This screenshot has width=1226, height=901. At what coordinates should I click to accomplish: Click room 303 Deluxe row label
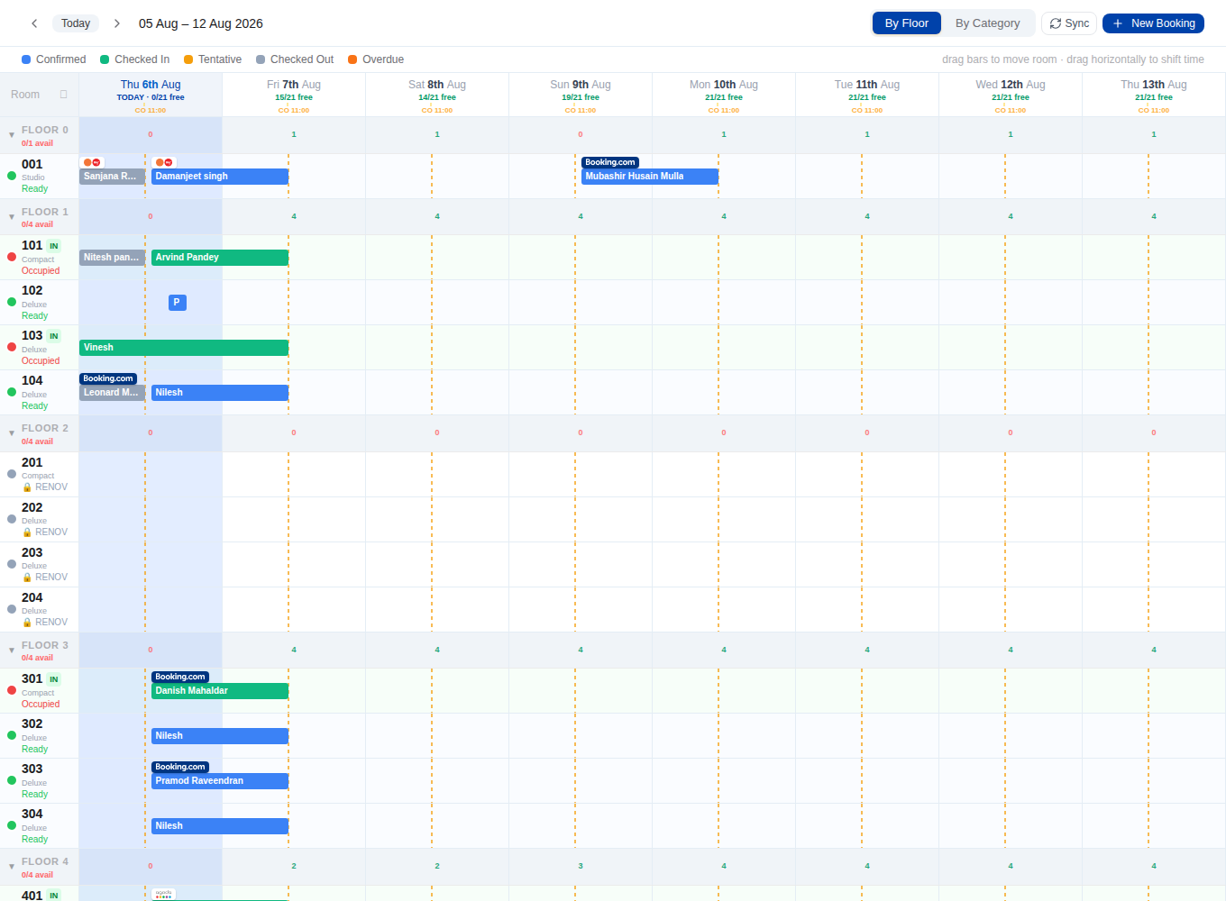[40, 780]
